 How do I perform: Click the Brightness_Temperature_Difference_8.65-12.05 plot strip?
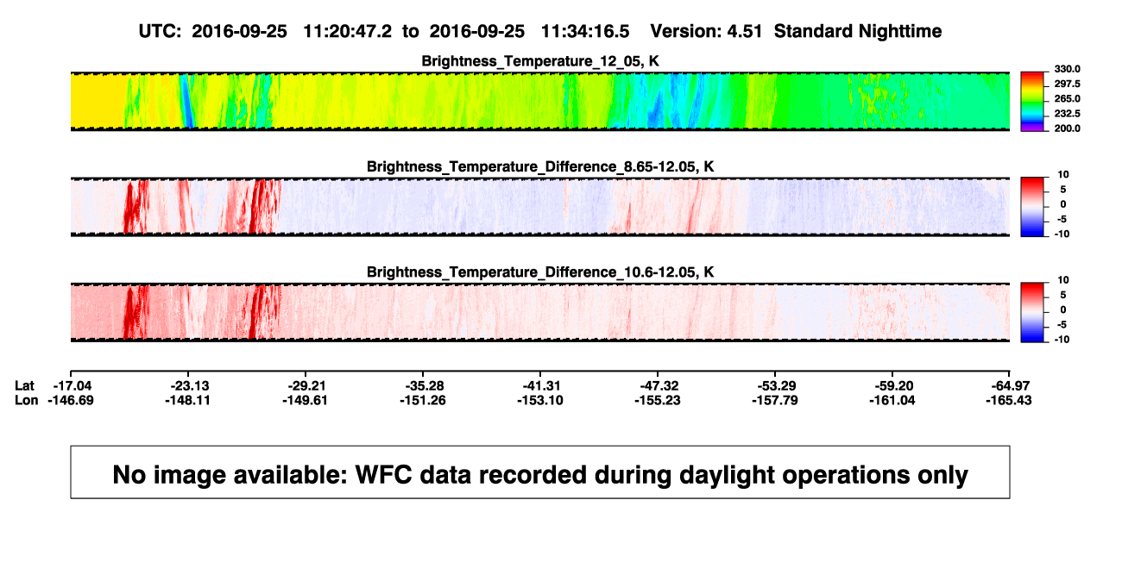coord(540,207)
